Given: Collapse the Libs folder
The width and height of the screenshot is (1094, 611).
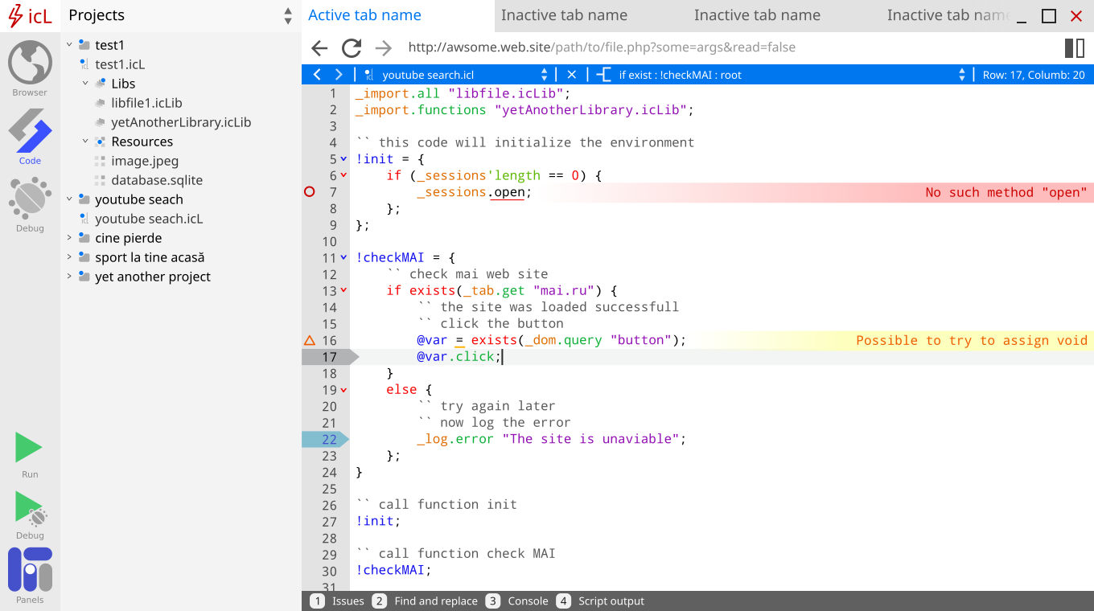Looking at the screenshot, I should tap(85, 84).
